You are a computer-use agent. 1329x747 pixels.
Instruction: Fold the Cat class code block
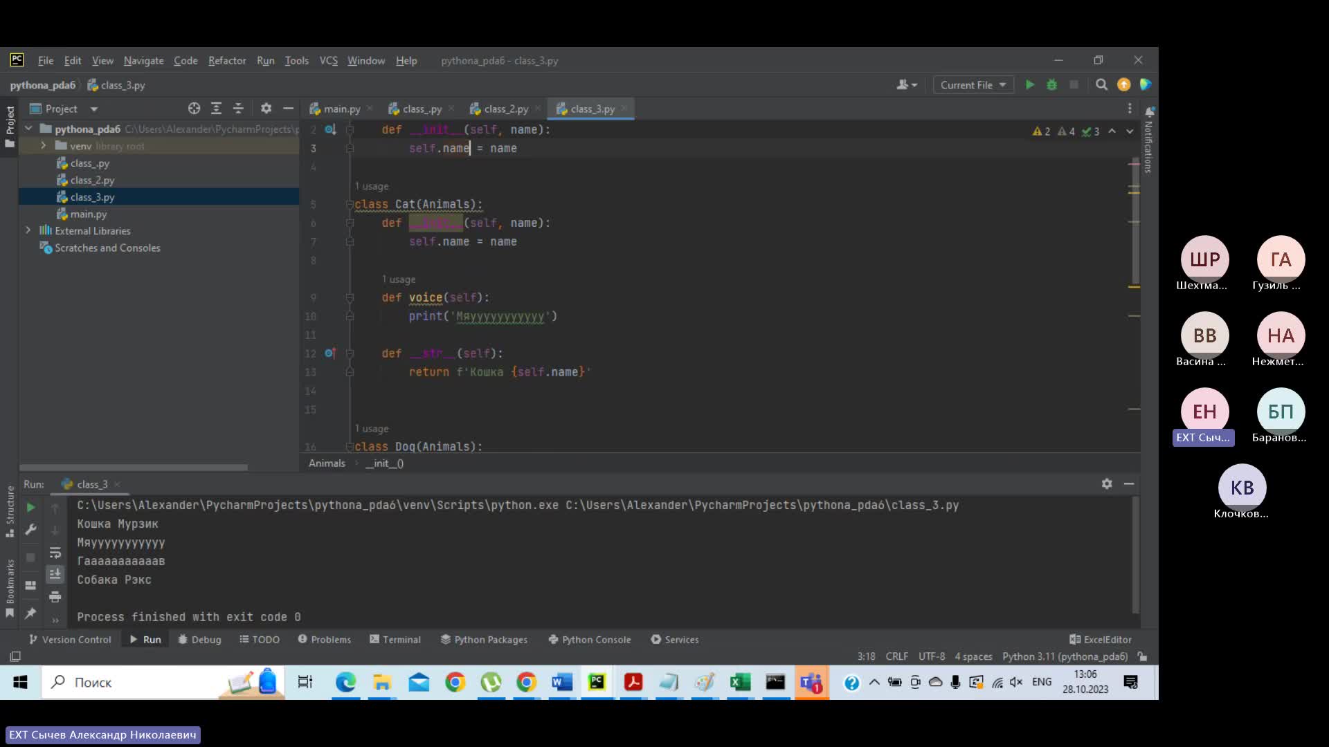click(350, 204)
